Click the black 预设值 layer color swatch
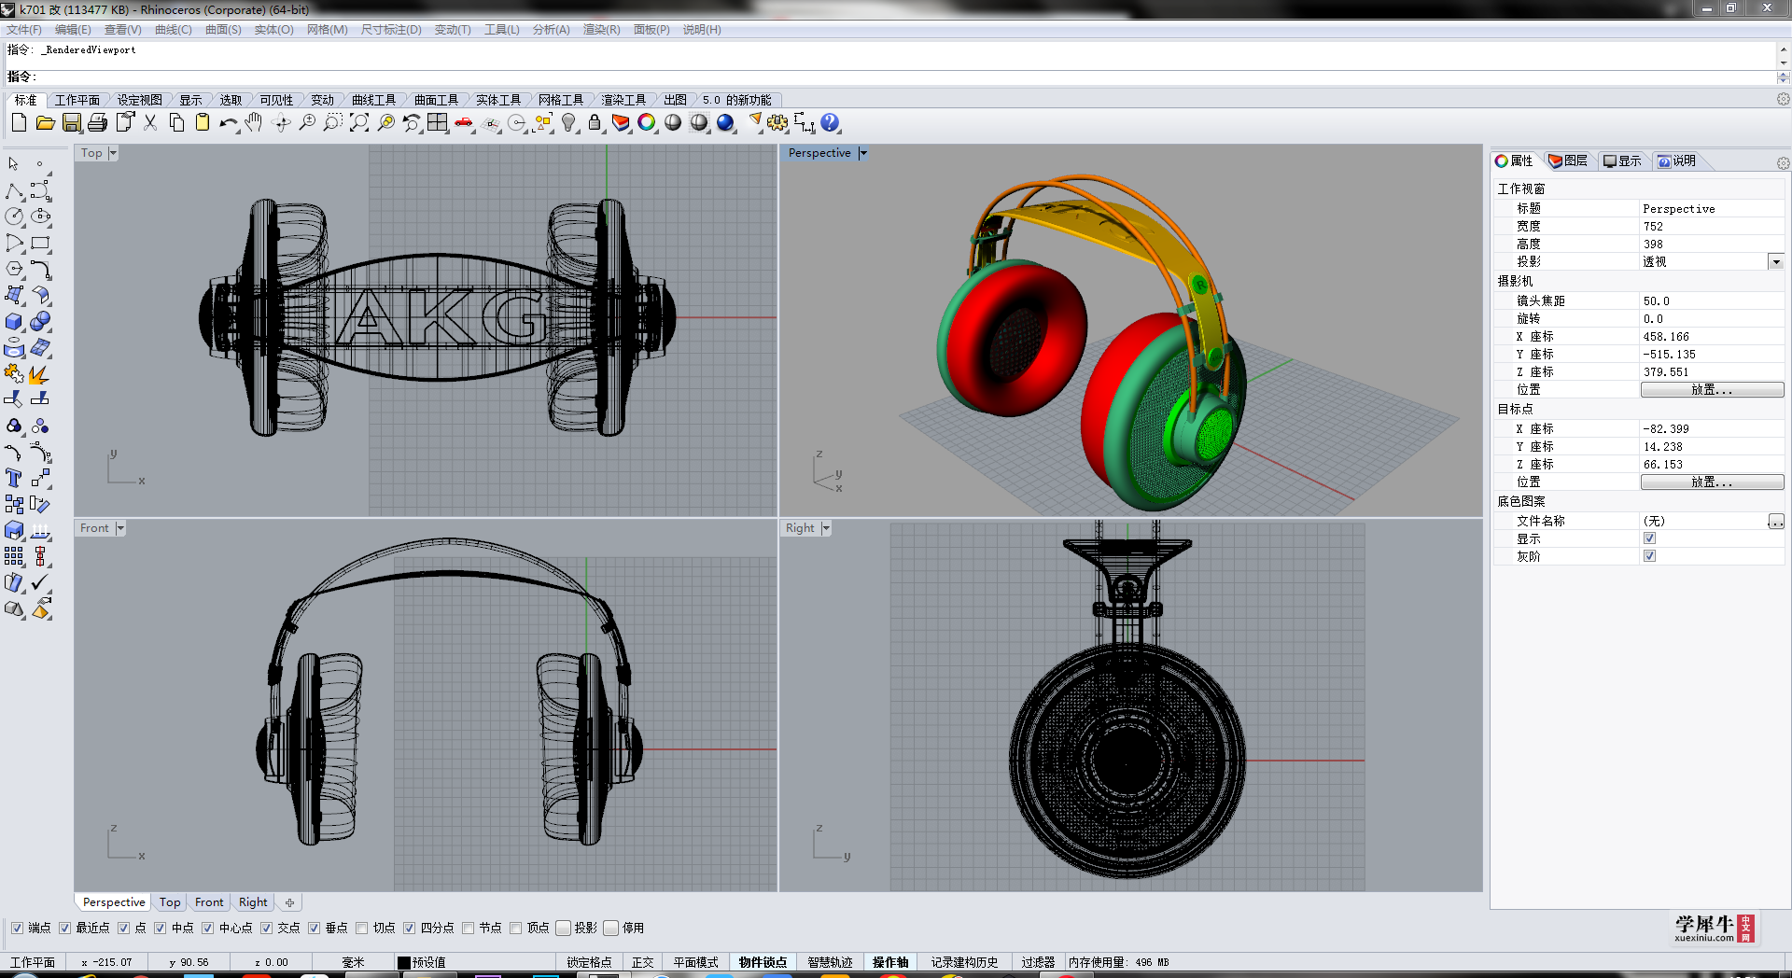This screenshot has width=1792, height=978. click(404, 962)
